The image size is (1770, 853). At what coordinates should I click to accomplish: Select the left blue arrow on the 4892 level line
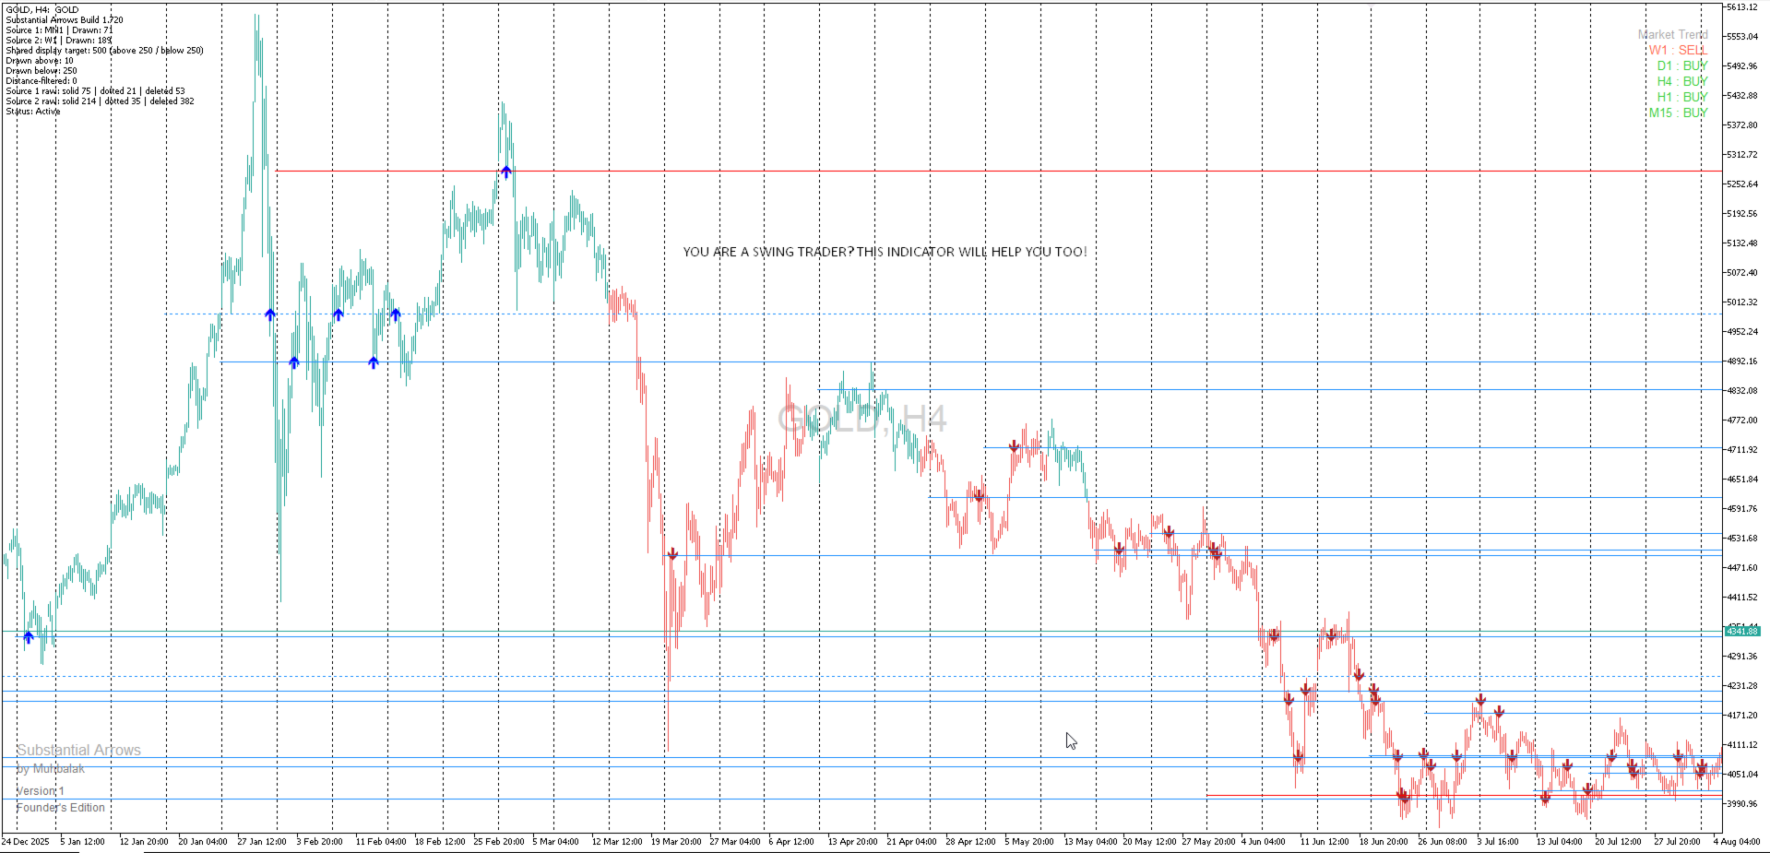294,362
